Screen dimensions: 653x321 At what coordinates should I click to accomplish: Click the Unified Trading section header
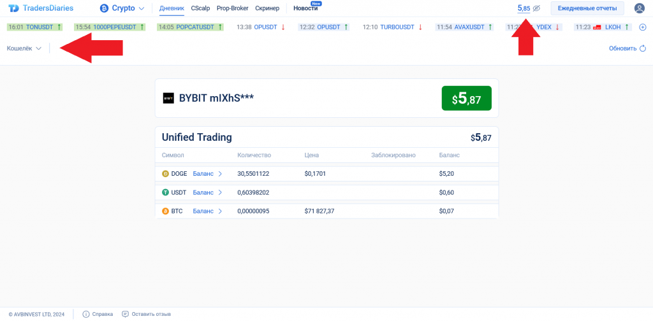(196, 137)
